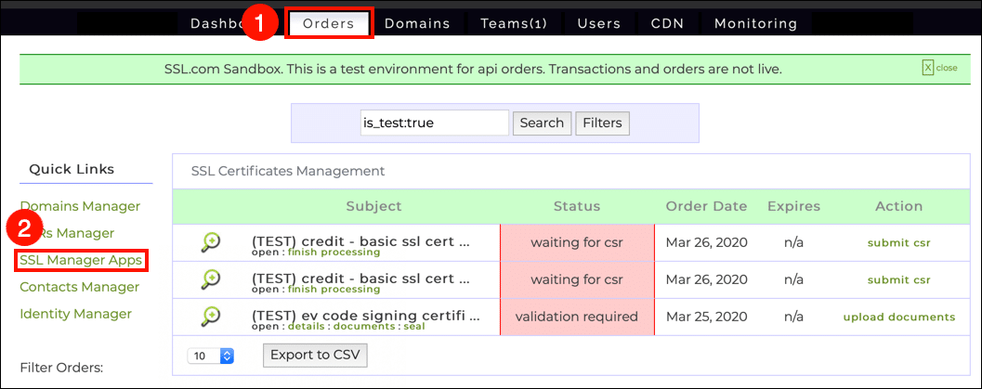Screen dimensions: 982x389
Task: Open the CDN tab
Action: 667,23
